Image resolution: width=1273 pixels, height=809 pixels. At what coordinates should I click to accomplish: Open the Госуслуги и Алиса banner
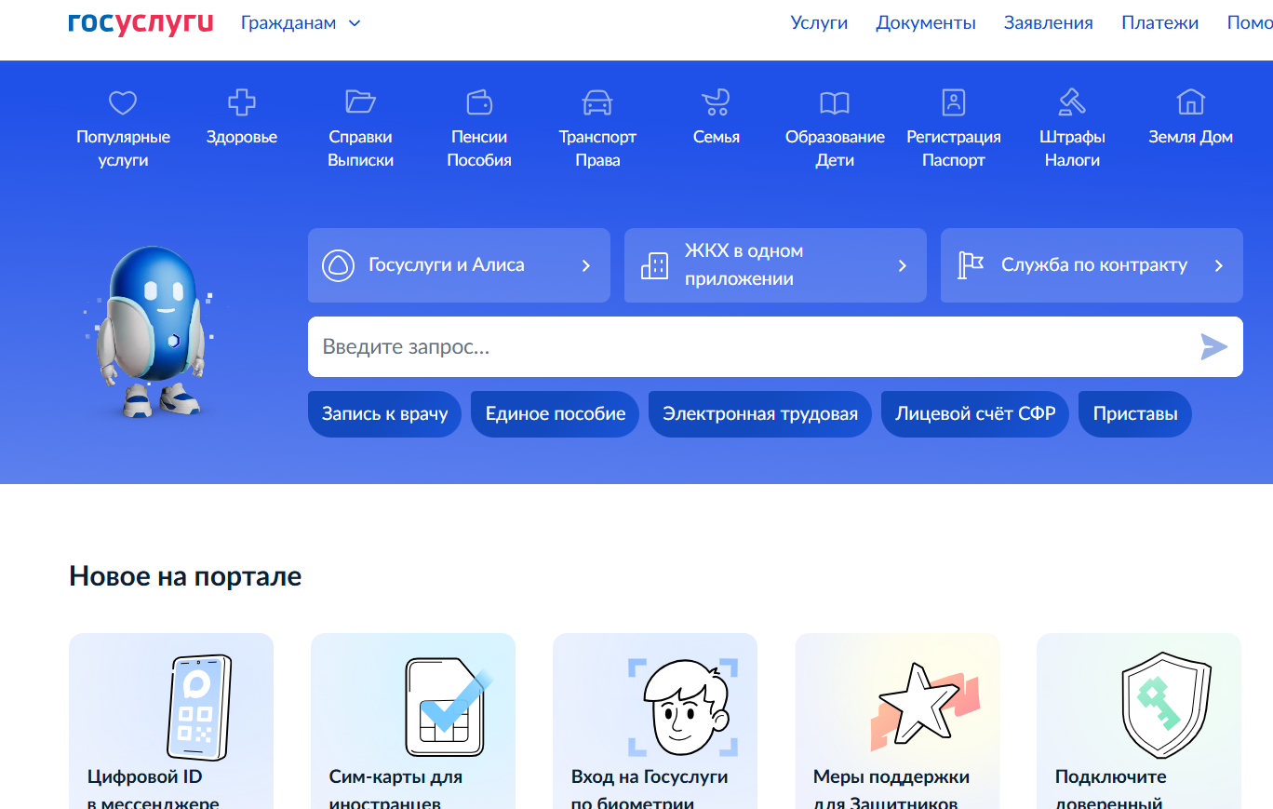[459, 265]
